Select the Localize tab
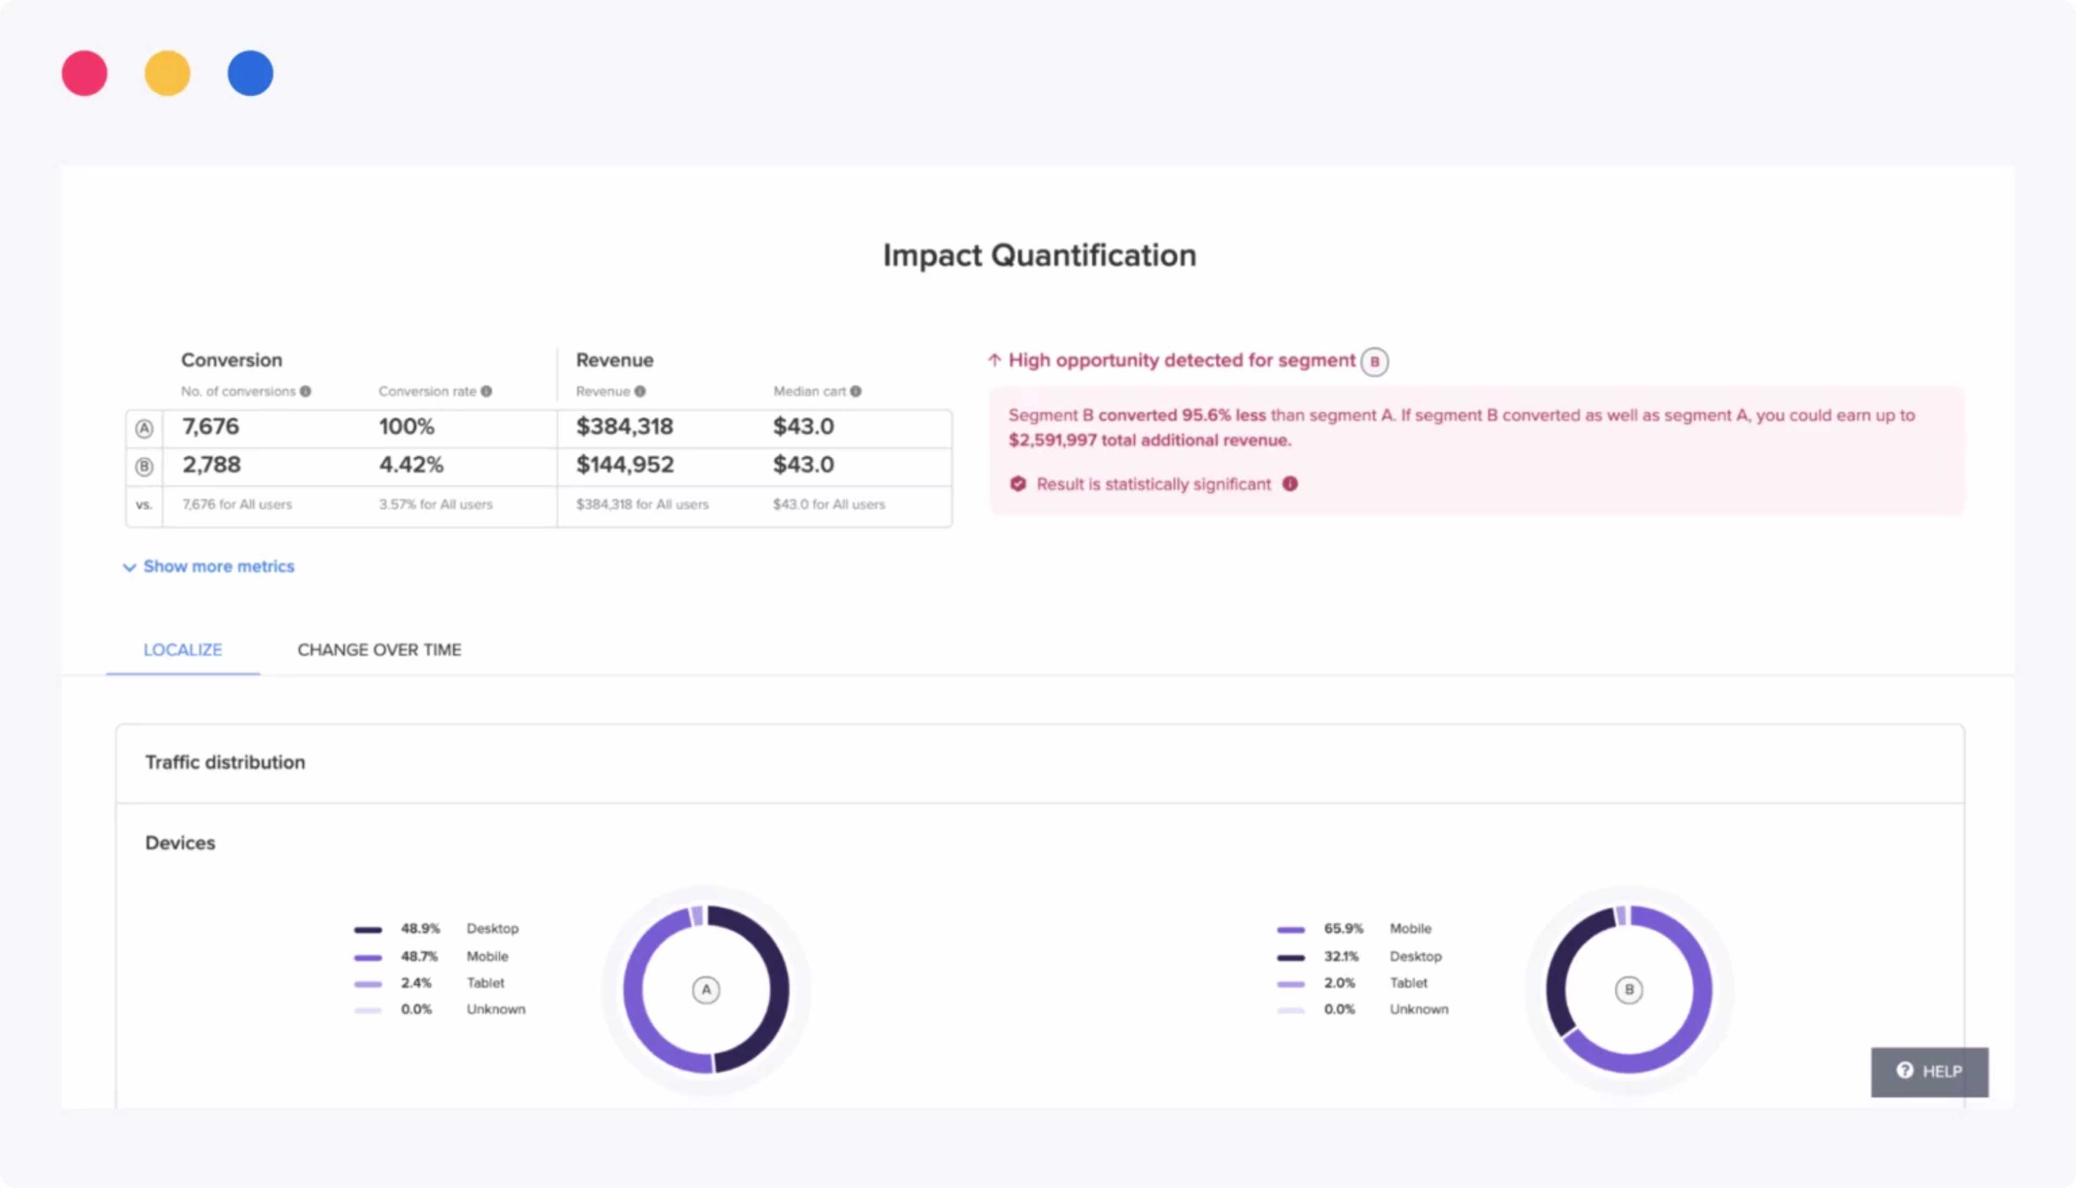This screenshot has width=2076, height=1188. coord(183,650)
